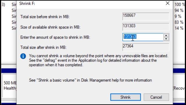Select the Recovery partition at right edge

pos(179,88)
